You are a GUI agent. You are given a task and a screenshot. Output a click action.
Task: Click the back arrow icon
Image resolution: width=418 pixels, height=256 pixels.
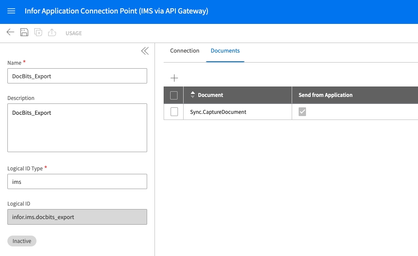[x=10, y=33]
